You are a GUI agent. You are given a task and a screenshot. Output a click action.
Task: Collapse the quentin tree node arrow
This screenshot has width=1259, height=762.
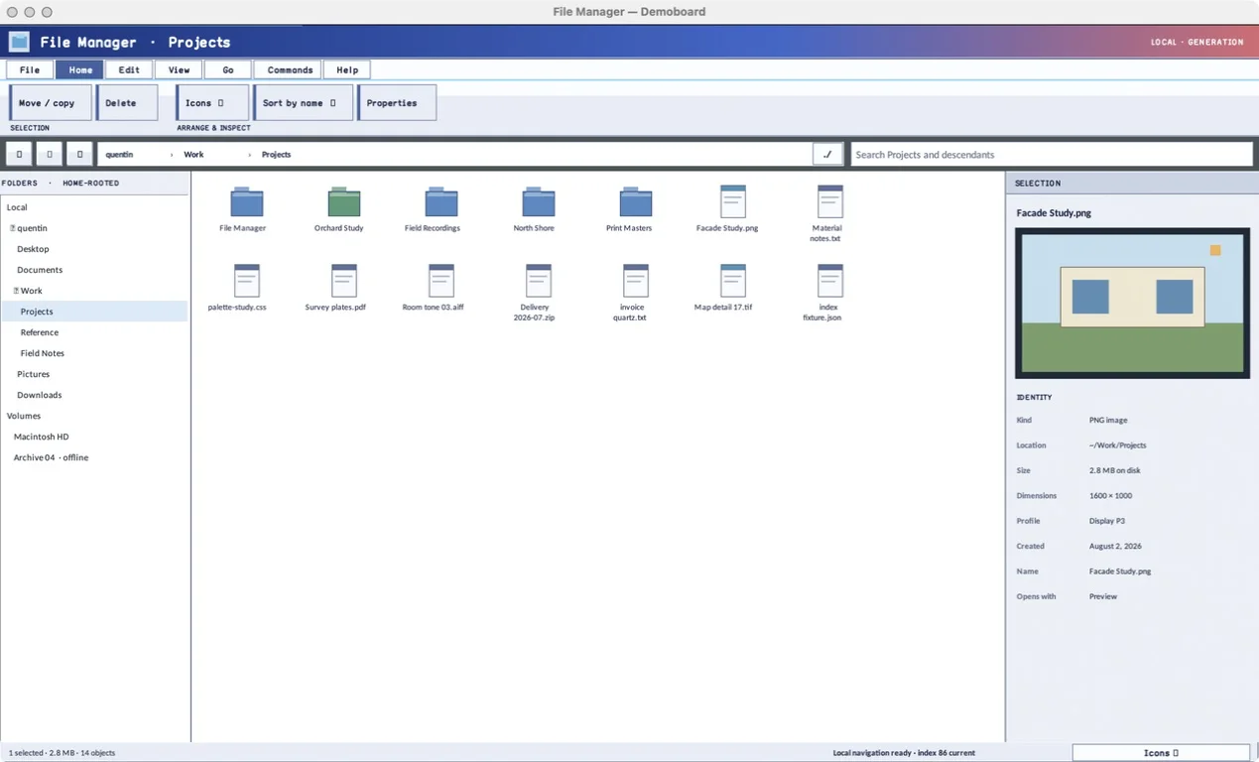point(13,228)
